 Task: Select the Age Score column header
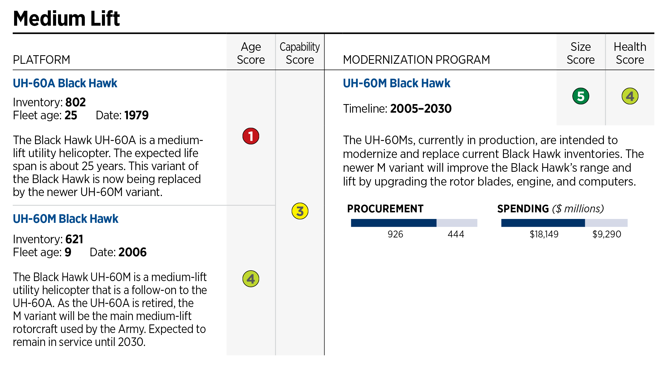pos(251,53)
